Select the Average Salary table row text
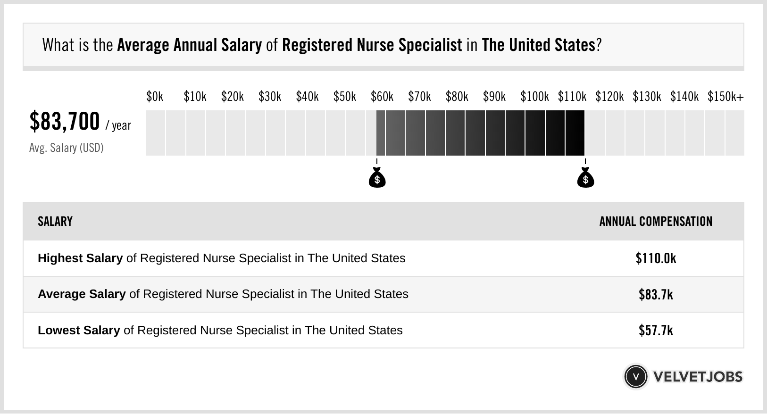This screenshot has height=414, width=767. pos(223,294)
